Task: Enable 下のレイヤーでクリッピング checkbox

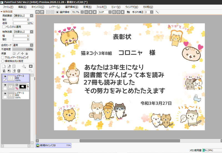Action: point(2,57)
